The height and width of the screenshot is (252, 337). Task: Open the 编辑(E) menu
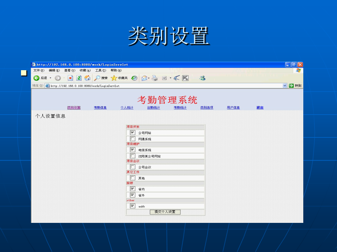pyautogui.click(x=54, y=70)
